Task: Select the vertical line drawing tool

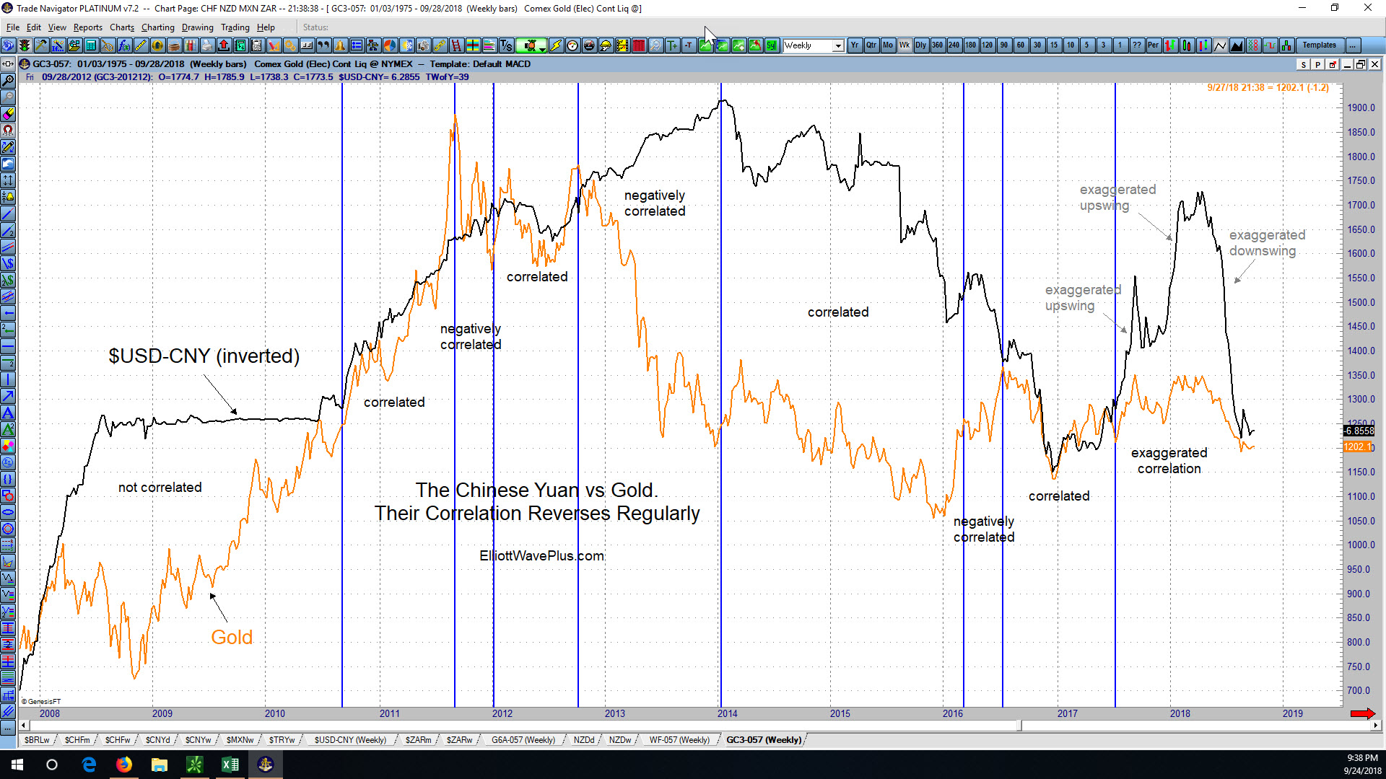Action: [8, 378]
